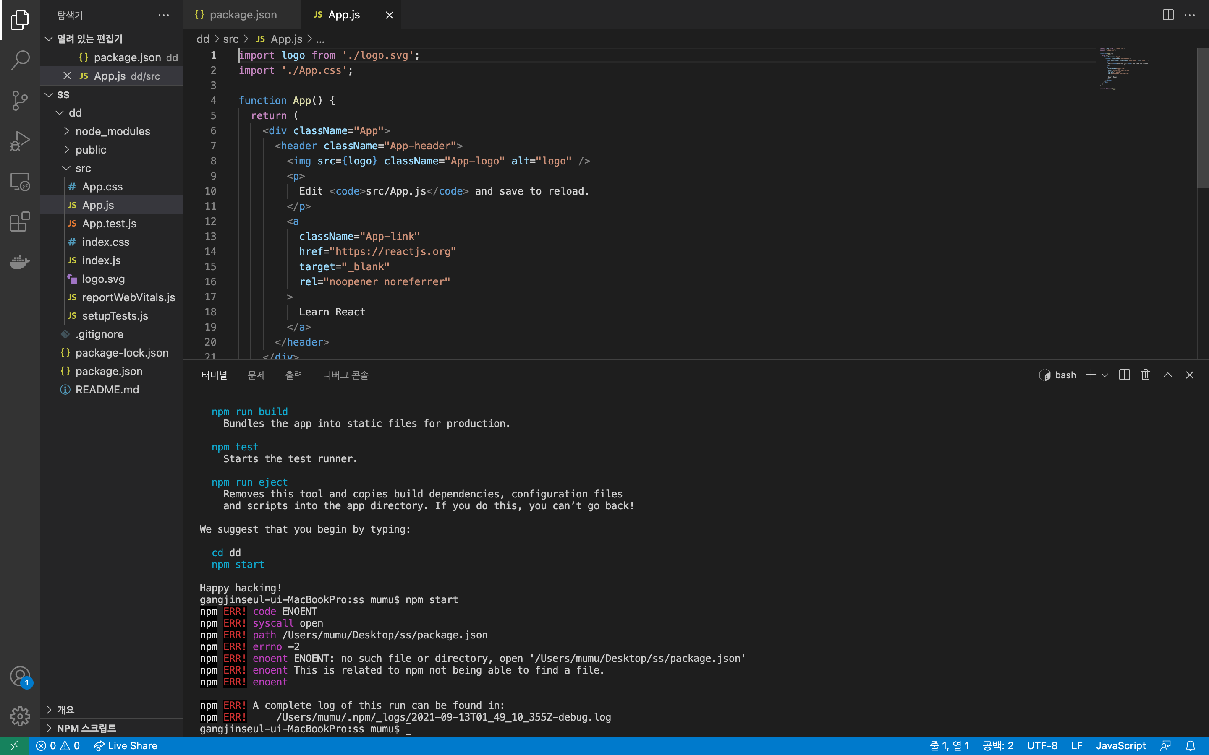Screen dimensions: 1209x755
Task: Open the Remote Explorer icon
Action: (20, 182)
